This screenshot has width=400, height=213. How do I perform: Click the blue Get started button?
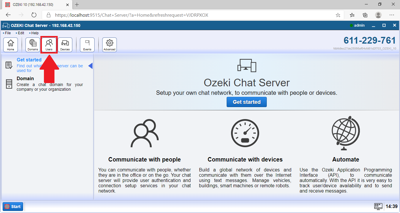tap(247, 102)
